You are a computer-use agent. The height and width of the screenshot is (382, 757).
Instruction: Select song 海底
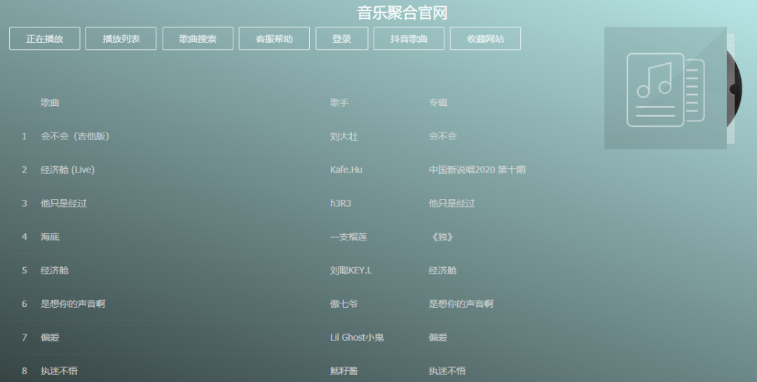[x=50, y=237]
